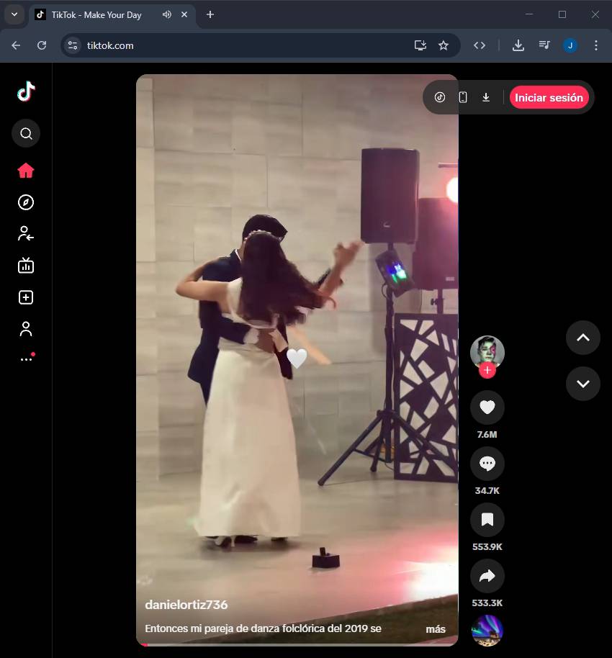Go to the Home feed icon
612x658 pixels.
click(26, 171)
